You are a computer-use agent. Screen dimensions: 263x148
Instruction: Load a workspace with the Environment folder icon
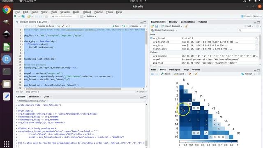[x=152, y=26]
